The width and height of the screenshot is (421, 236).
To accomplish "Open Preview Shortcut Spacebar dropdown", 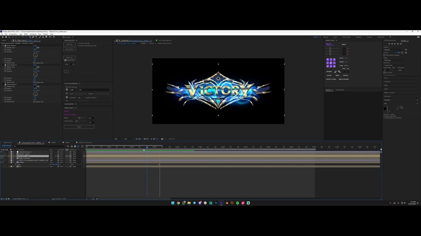I will point(394,50).
